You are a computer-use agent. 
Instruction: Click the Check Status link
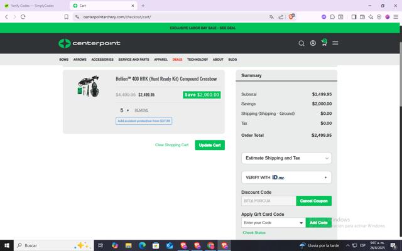coord(254,233)
